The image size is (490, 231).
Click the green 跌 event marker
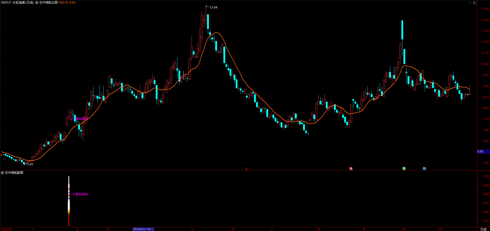404,169
